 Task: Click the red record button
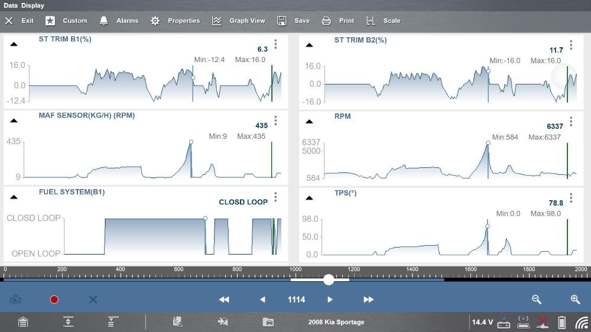(54, 300)
